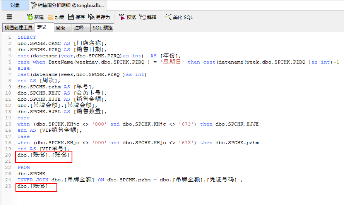Click line number 7 in the gutter
The image size is (344, 205).
click(9, 74)
